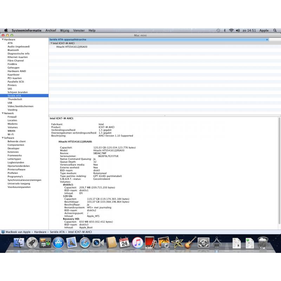Open the Apple user menu

point(264,31)
